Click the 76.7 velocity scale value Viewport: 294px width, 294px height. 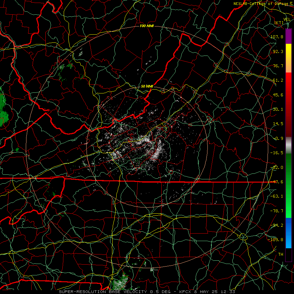pos(278,66)
